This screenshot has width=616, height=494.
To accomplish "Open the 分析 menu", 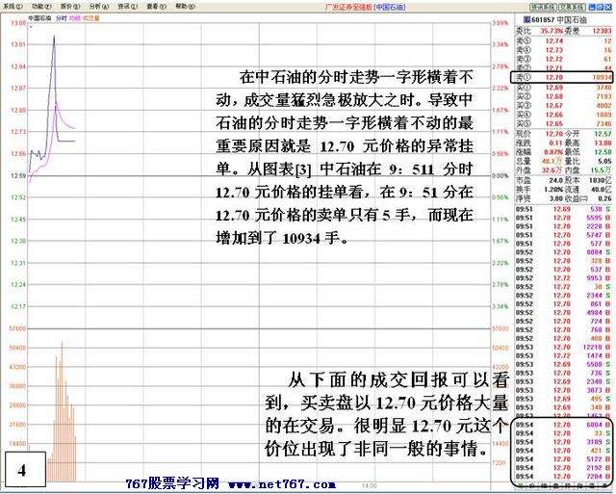I will point(98,7).
